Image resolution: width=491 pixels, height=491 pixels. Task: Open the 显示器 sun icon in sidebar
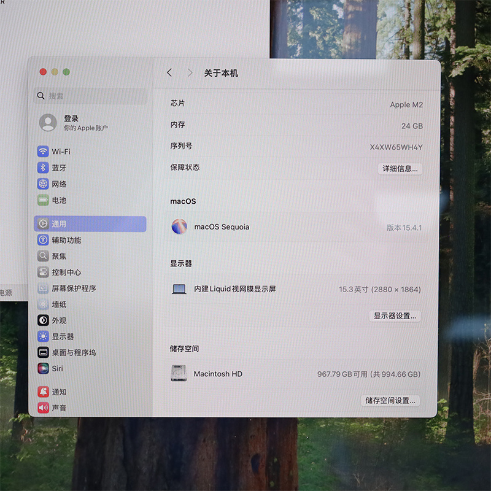tap(43, 336)
